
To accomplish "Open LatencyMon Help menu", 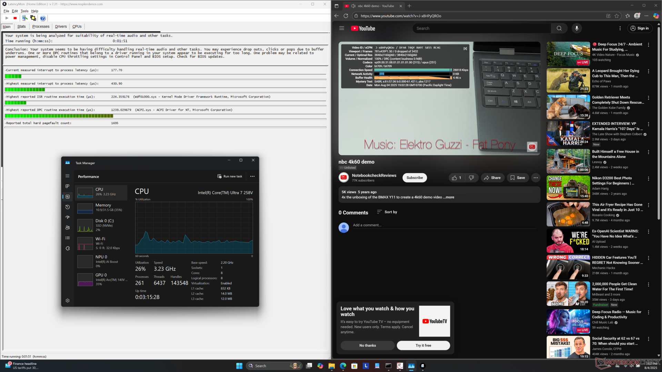I will (35, 11).
